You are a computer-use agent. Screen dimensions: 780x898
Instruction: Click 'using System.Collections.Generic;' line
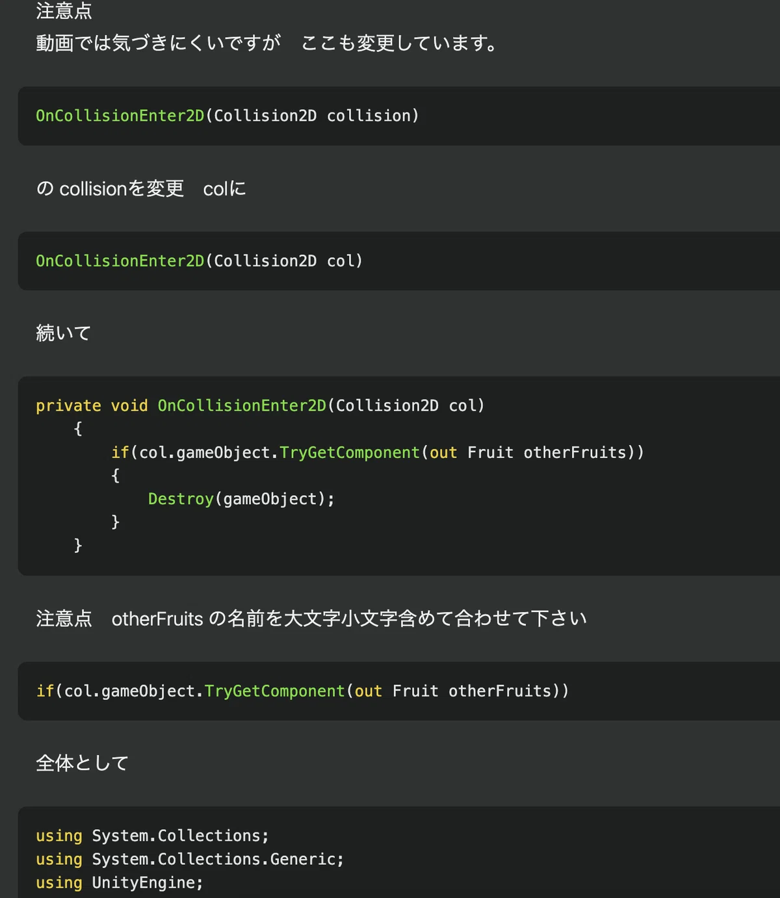tap(190, 859)
